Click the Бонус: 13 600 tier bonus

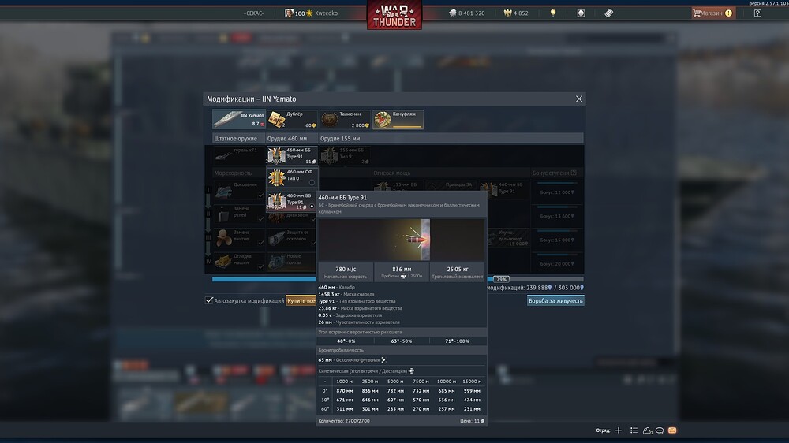[556, 216]
